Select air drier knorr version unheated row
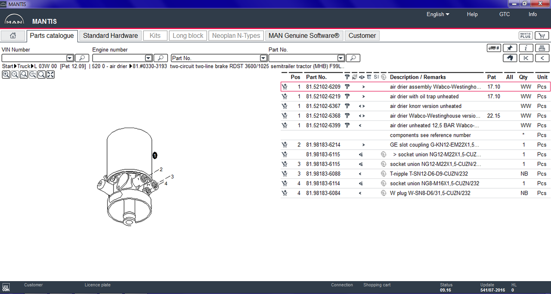The width and height of the screenshot is (551, 294). point(415,106)
